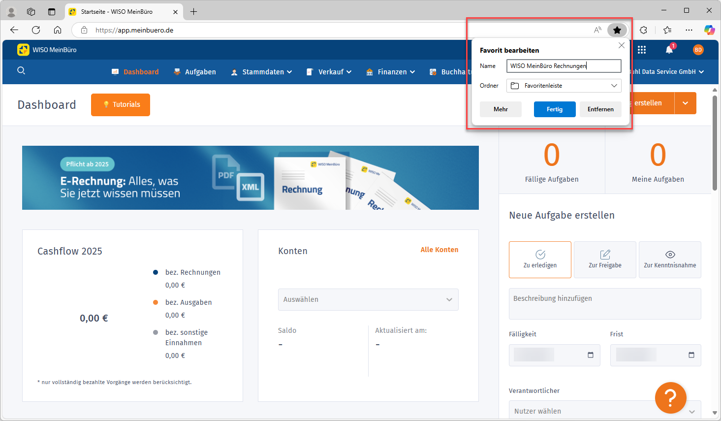Open a new tab with plus icon
721x421 pixels.
[x=193, y=11]
